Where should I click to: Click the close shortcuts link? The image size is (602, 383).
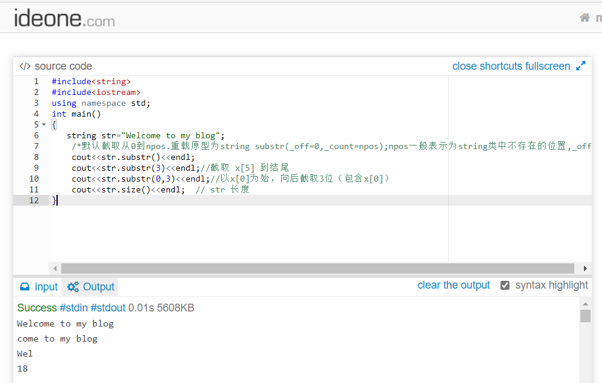pos(488,66)
